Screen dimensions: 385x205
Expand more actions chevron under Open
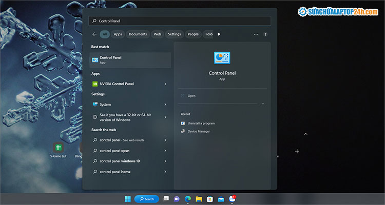pos(263,104)
